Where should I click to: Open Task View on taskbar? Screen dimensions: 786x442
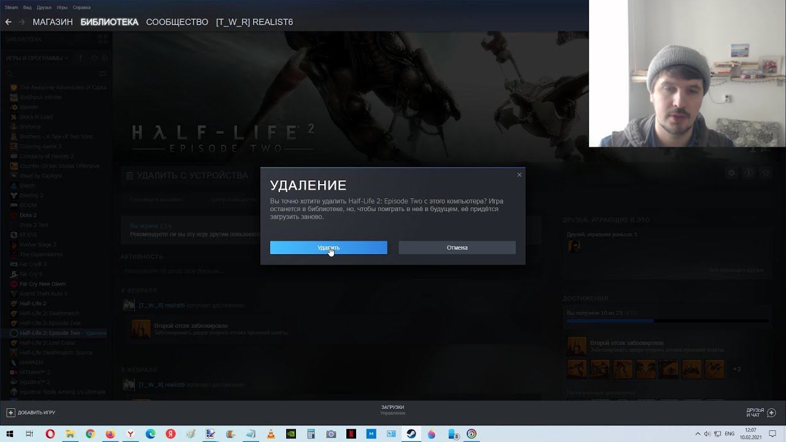(x=29, y=433)
